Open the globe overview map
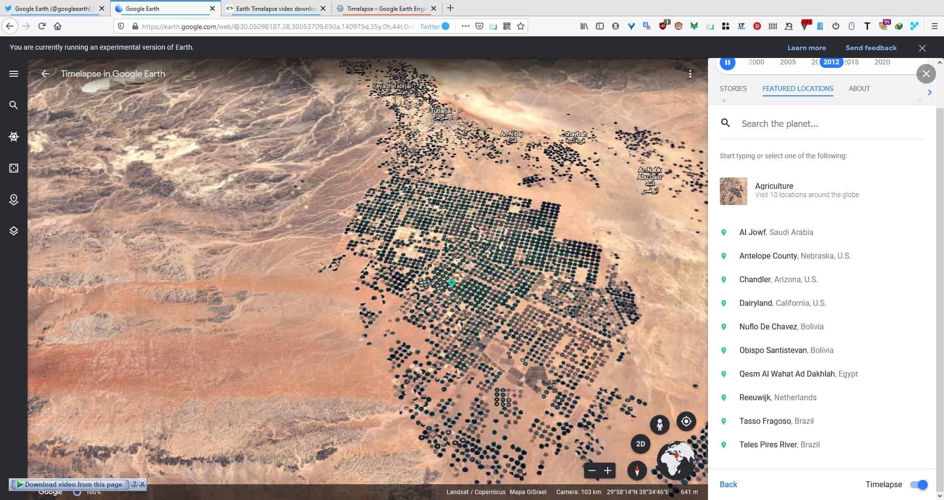This screenshot has width=944, height=500. click(x=676, y=460)
